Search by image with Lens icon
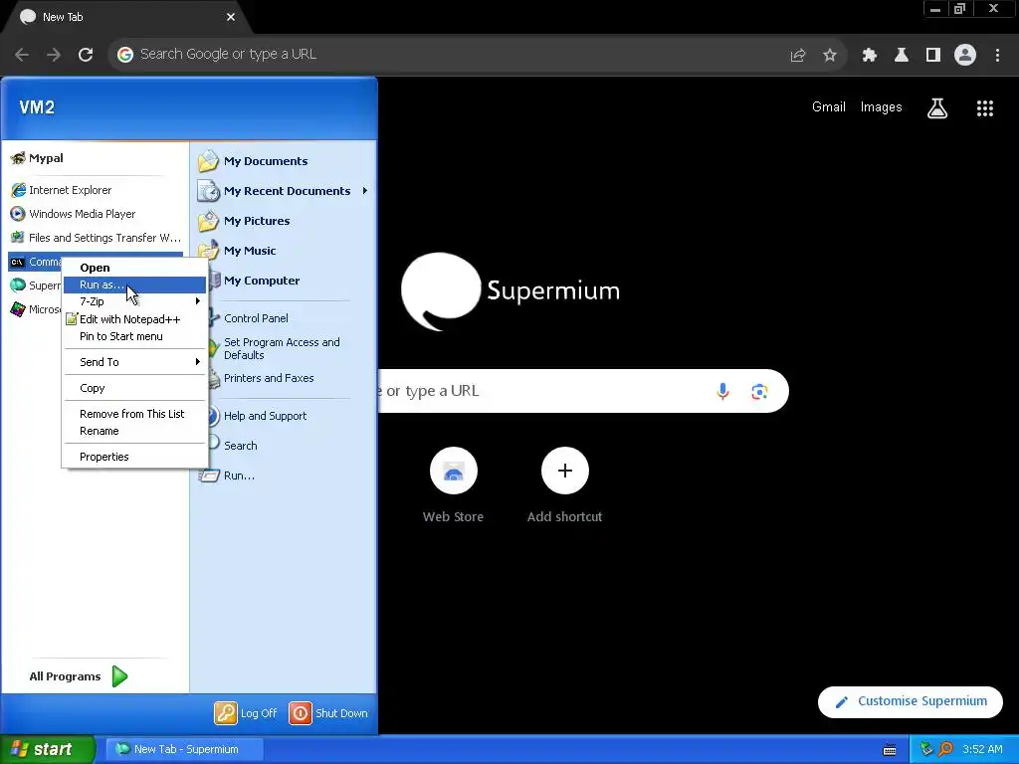Screen dimensions: 1019x764 (x=759, y=391)
